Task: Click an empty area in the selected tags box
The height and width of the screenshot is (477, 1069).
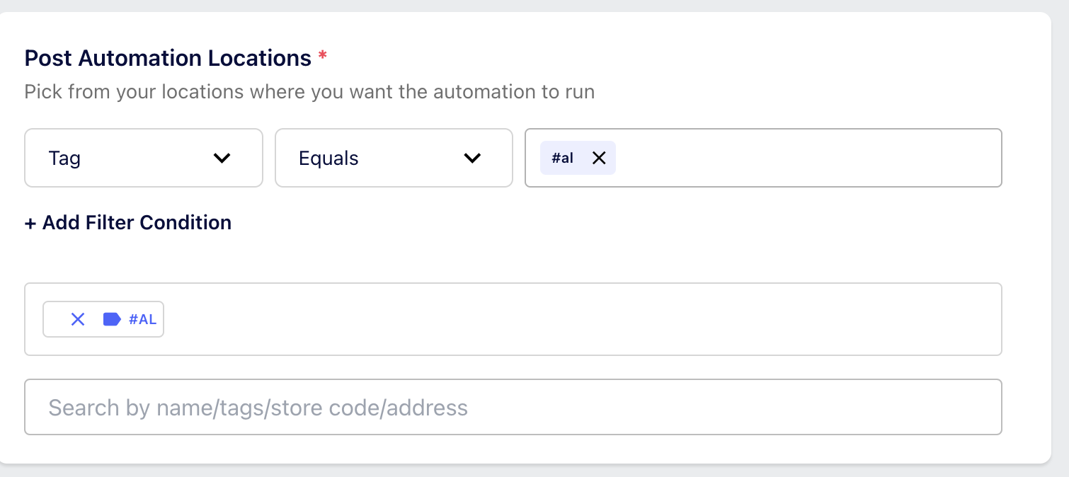Action: tap(581, 319)
